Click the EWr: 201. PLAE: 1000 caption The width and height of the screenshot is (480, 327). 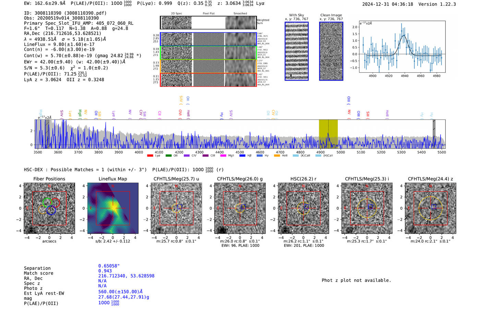coord(304,246)
